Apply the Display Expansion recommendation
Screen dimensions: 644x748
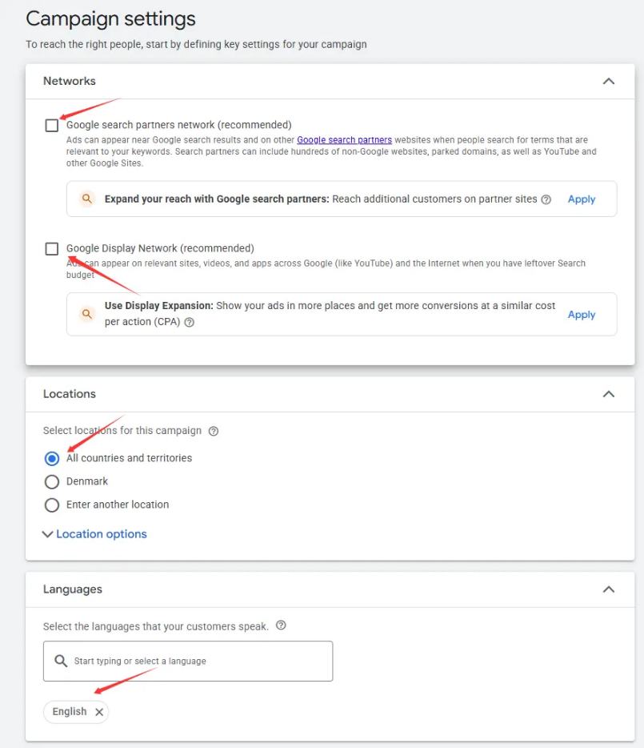582,314
